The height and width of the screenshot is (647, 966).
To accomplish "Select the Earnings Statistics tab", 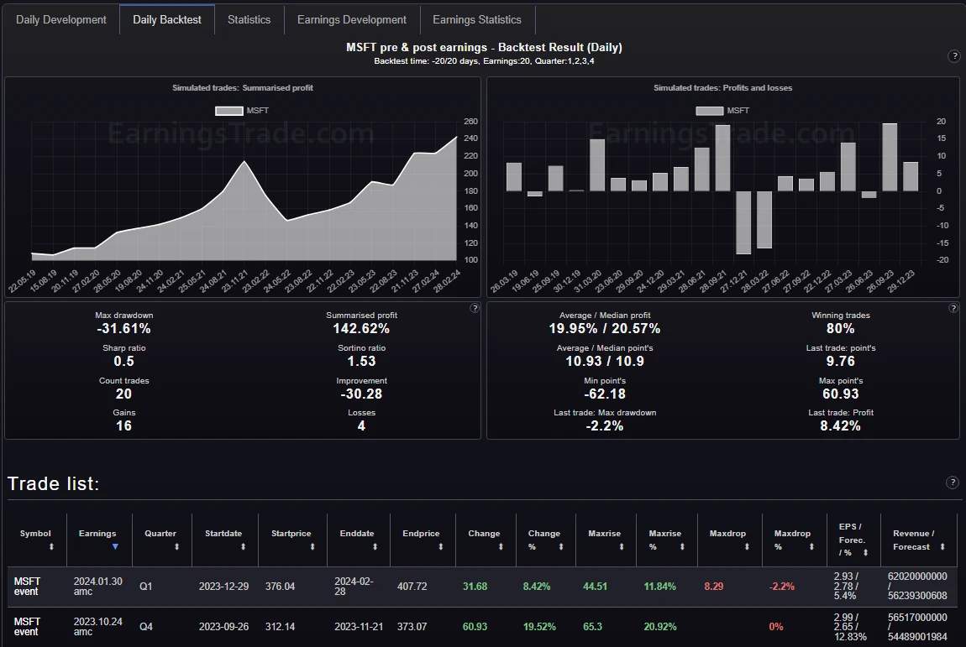I will tap(476, 19).
